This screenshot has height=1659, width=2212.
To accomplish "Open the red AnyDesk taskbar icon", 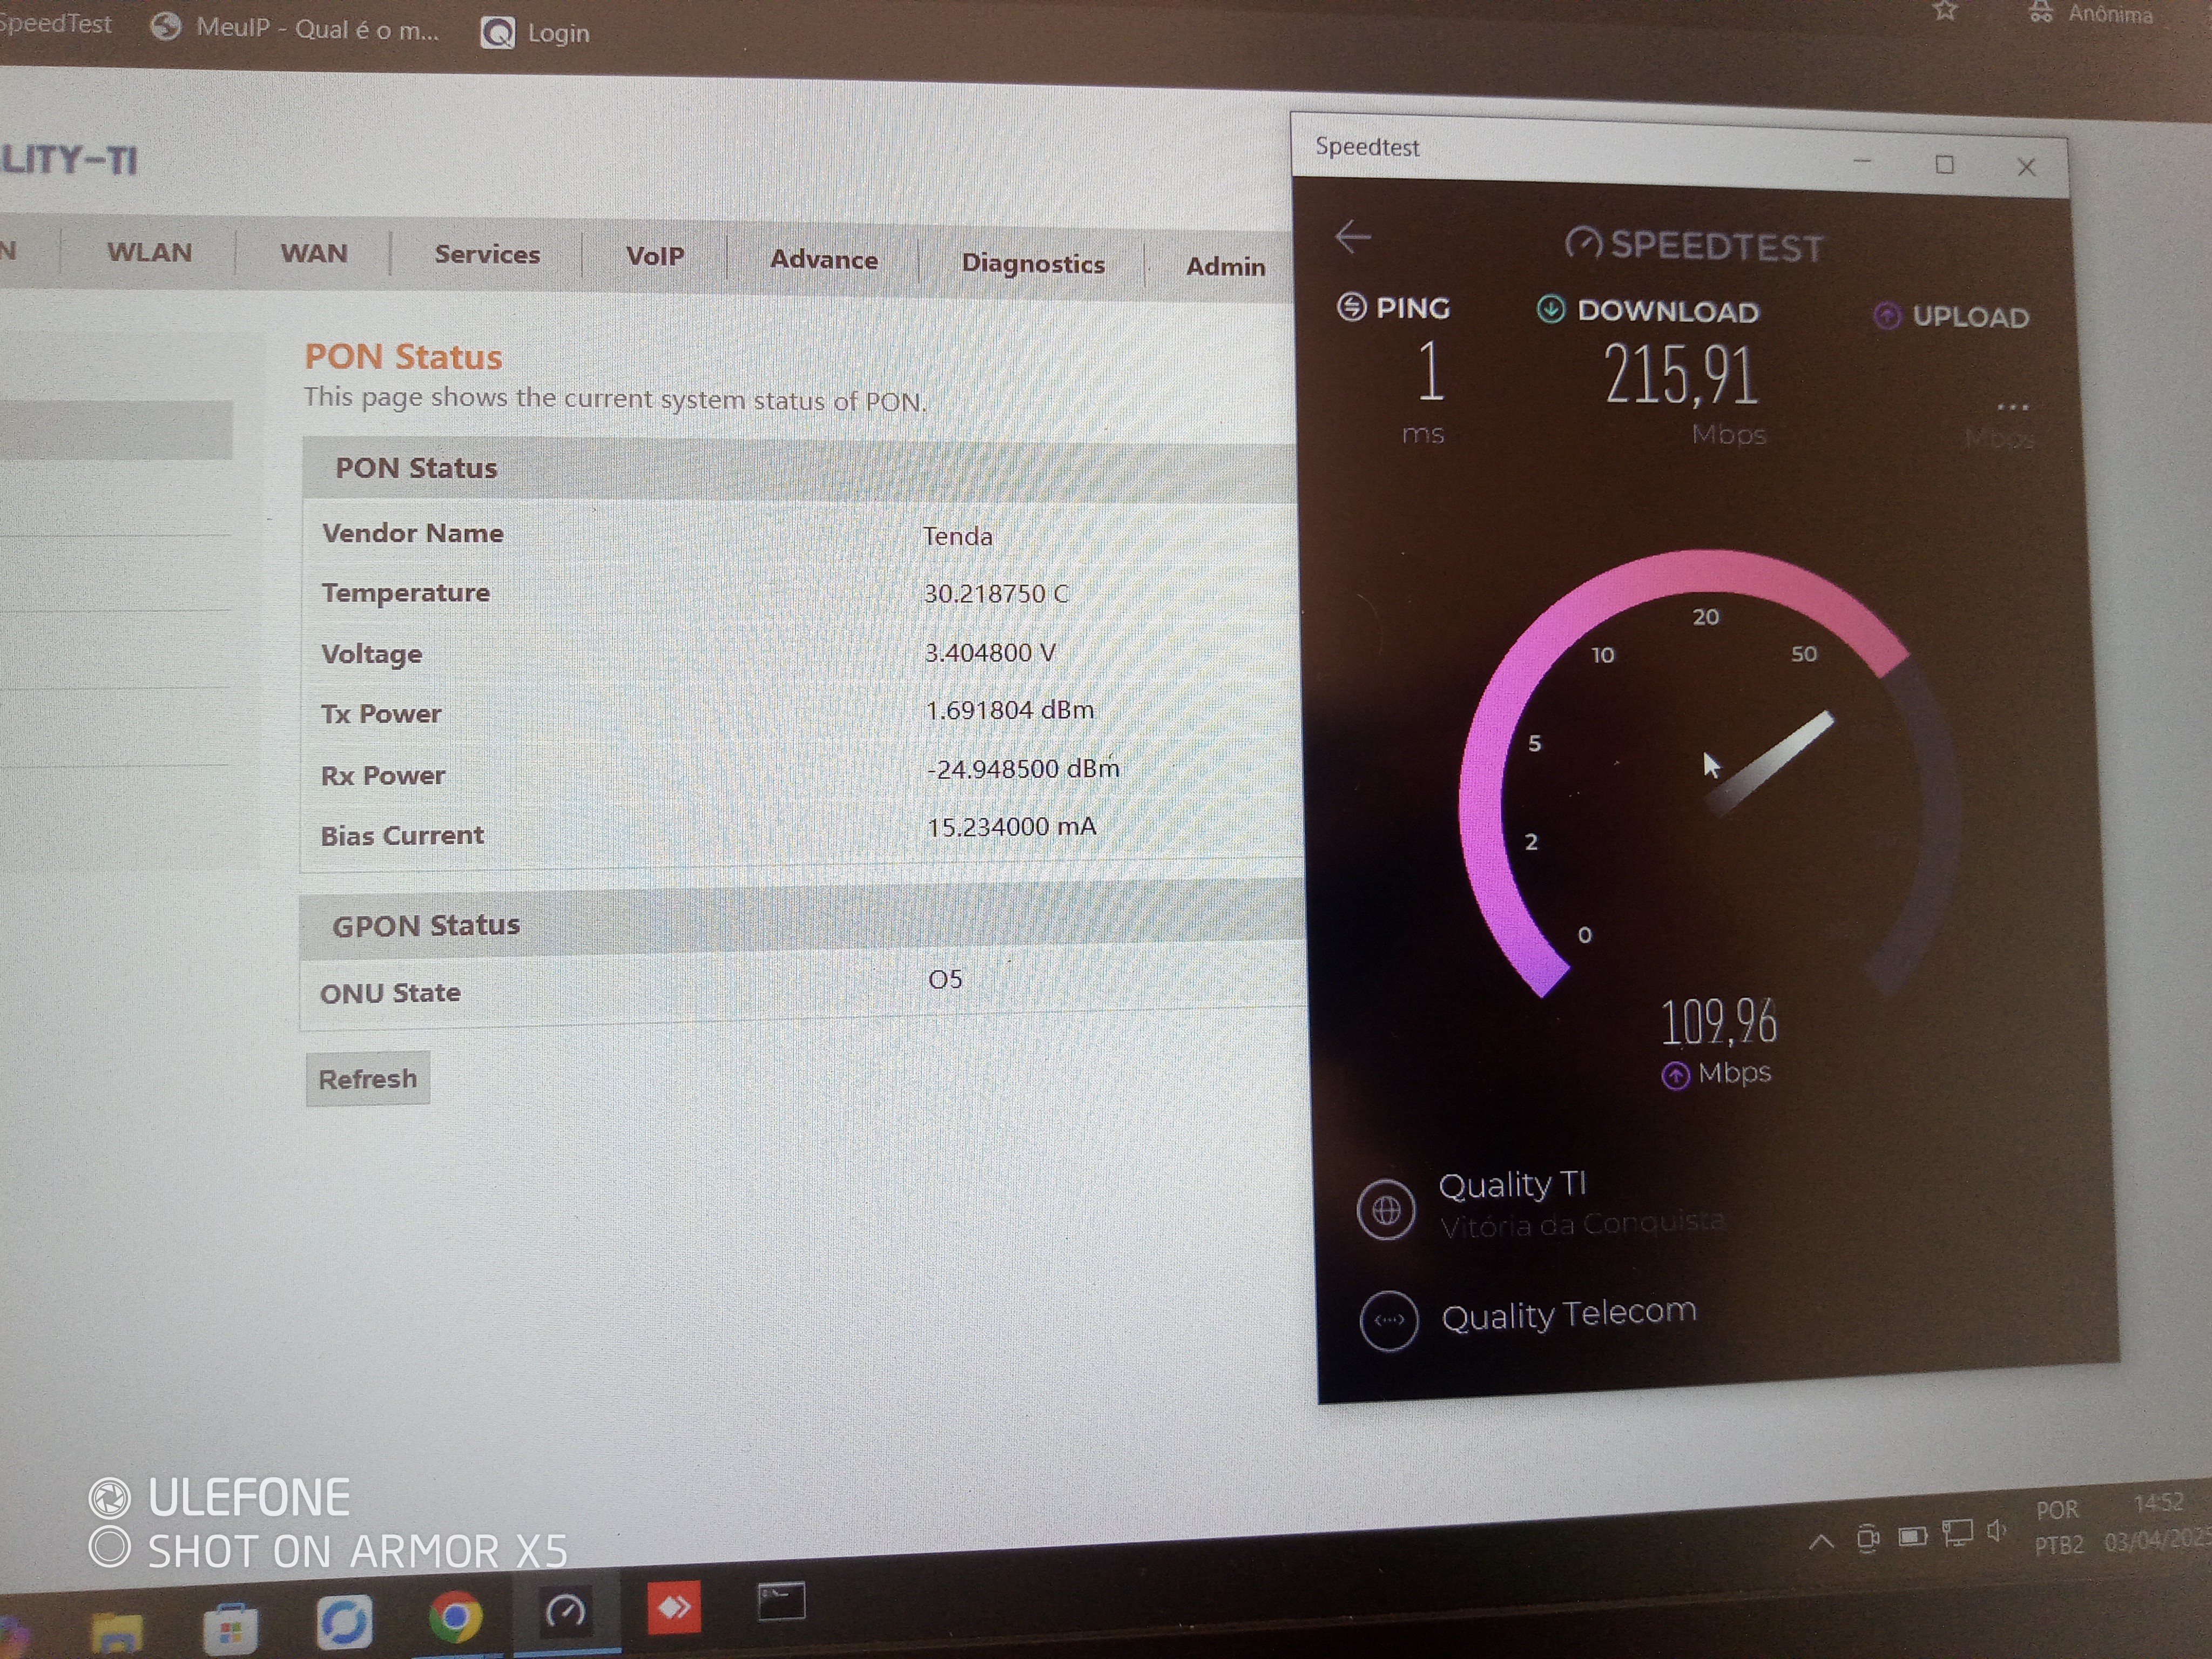I will [673, 1607].
